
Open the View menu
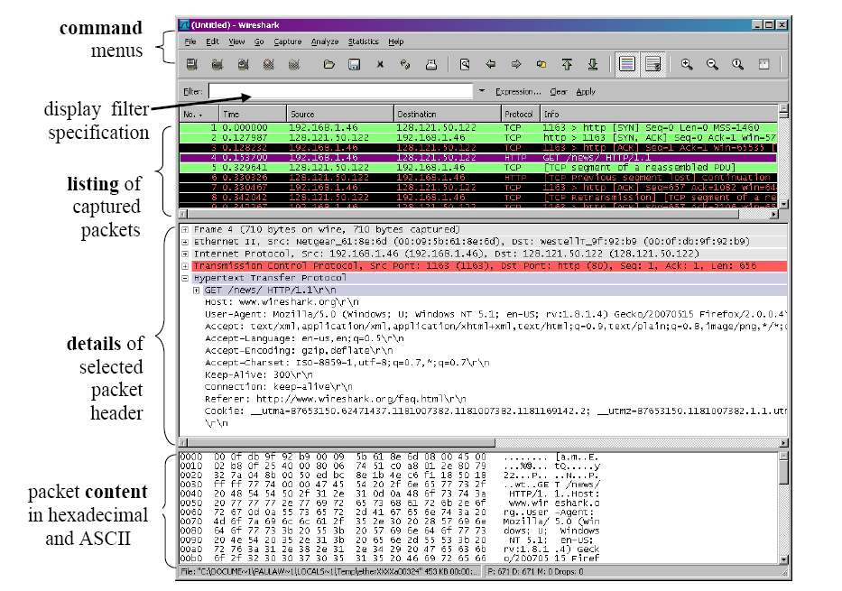click(236, 42)
